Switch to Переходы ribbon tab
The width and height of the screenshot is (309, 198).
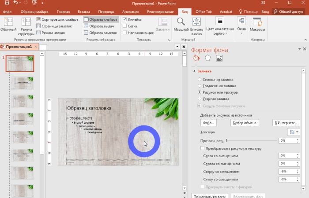click(x=106, y=11)
